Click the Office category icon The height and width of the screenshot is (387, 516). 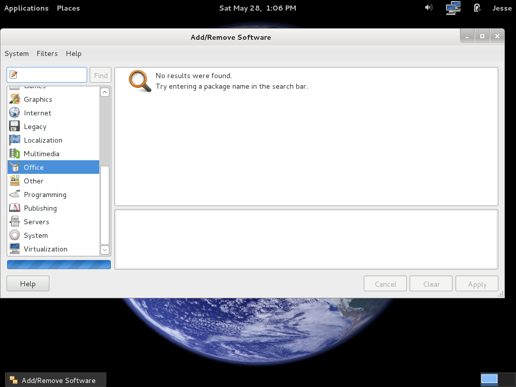(15, 167)
